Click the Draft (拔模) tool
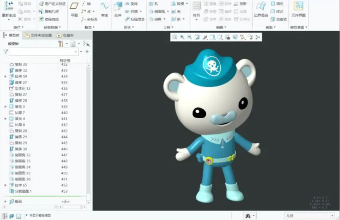Screen dimensions: 340x220 point(178,4)
